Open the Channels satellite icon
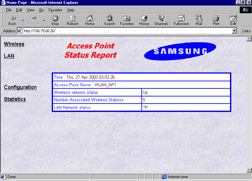 coord(161,18)
